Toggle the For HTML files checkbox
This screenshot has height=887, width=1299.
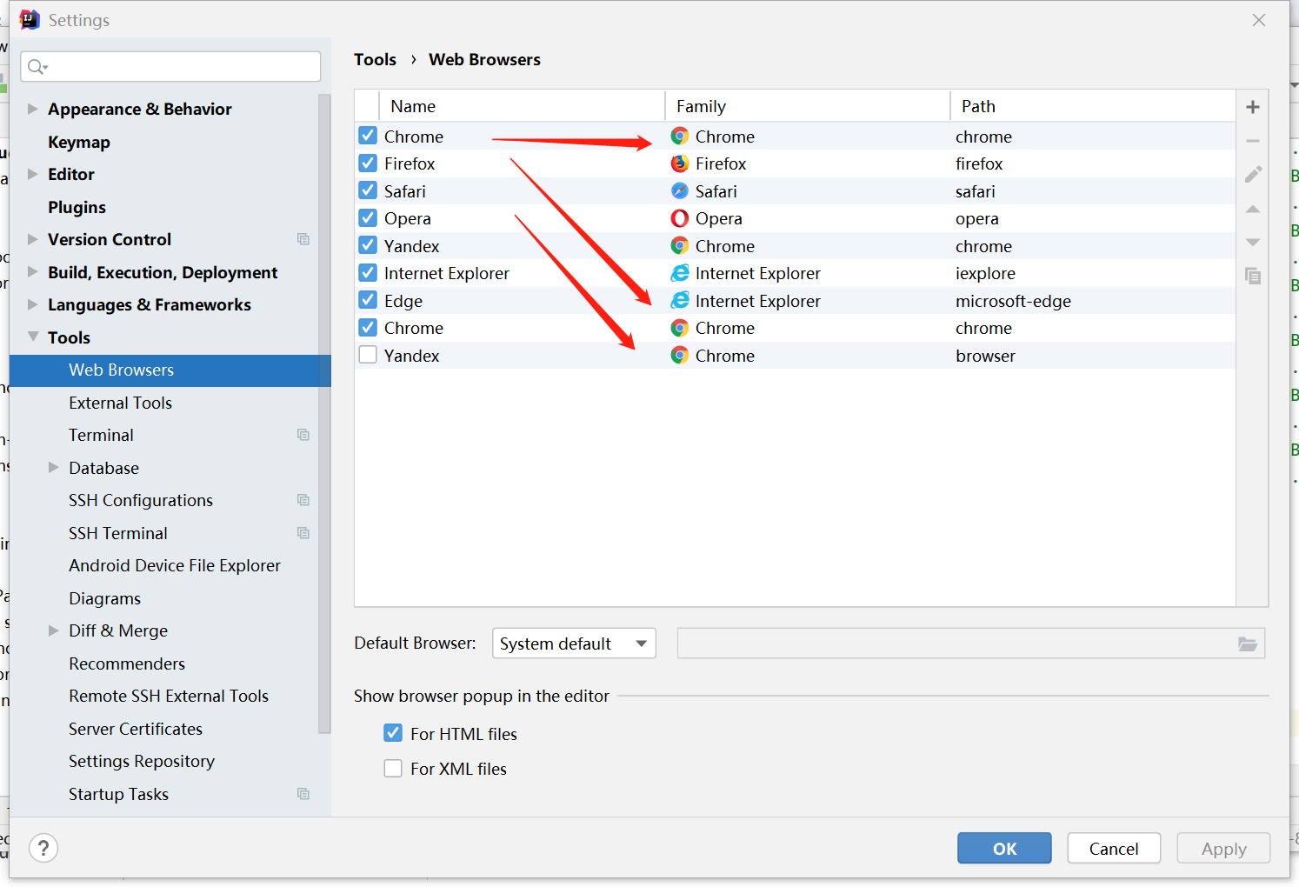click(x=393, y=733)
